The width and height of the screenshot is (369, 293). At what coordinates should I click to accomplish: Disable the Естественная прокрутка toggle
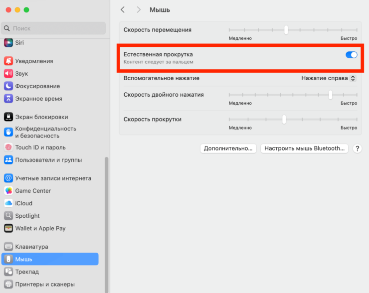pyautogui.click(x=351, y=55)
